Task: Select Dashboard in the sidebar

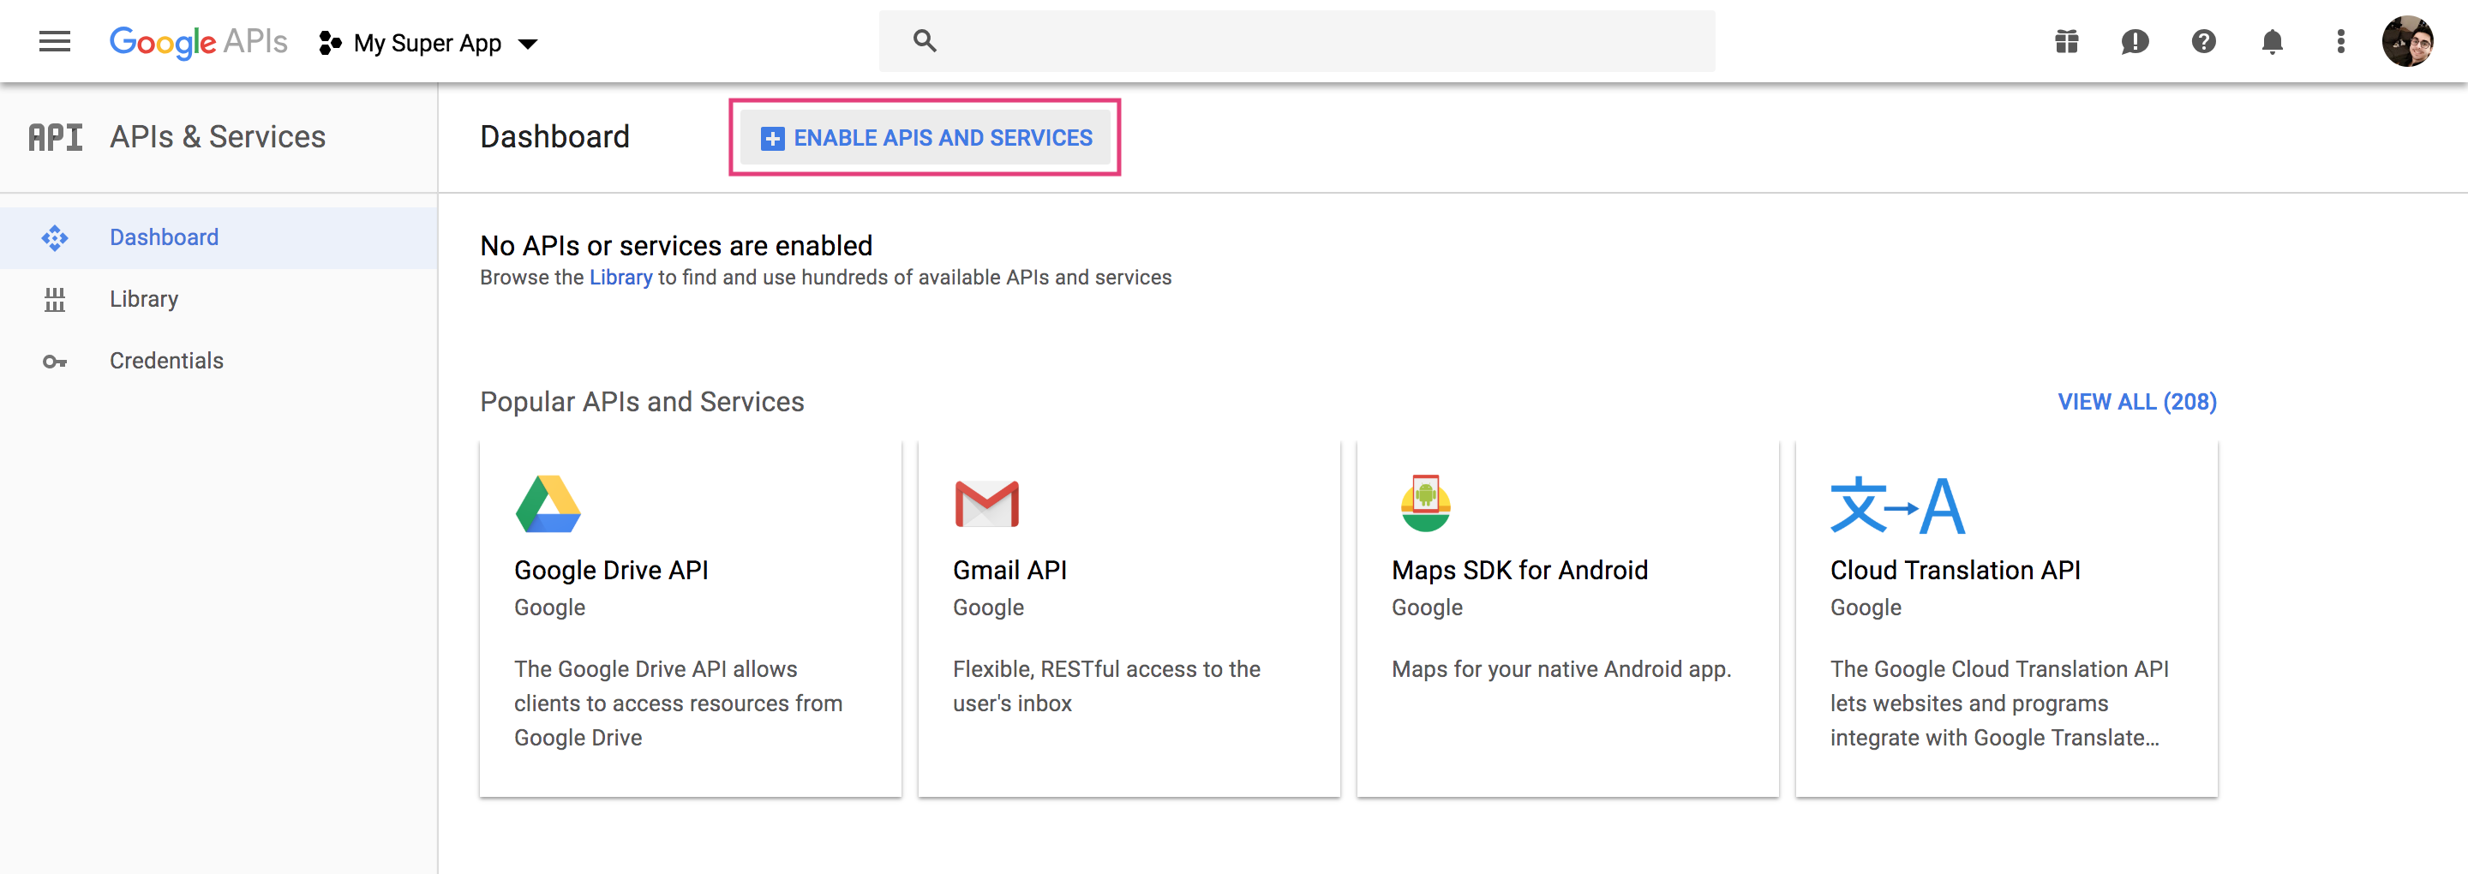Action: pyautogui.click(x=219, y=237)
